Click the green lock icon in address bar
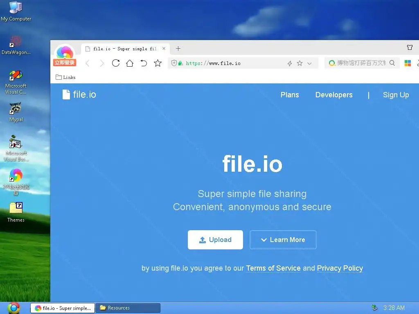The width and height of the screenshot is (419, 314). point(180,63)
